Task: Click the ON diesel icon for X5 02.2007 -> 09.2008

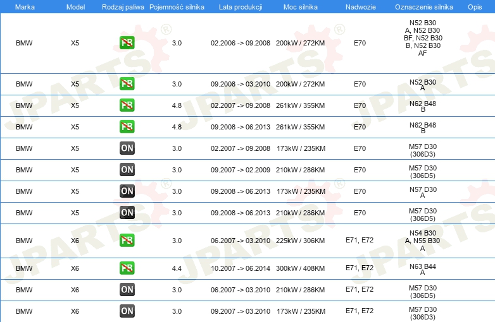Action: [x=127, y=148]
